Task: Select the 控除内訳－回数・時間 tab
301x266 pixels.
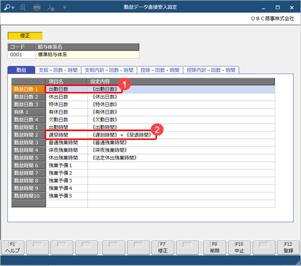Action: click(x=211, y=70)
